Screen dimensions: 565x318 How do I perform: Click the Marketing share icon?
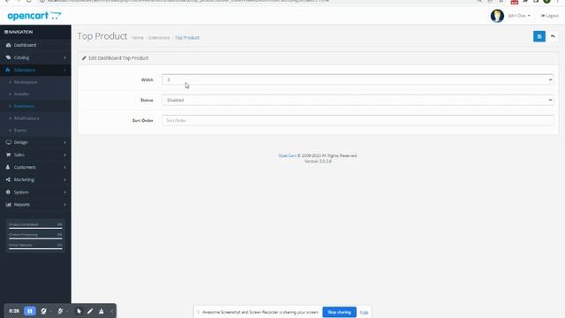pos(8,179)
